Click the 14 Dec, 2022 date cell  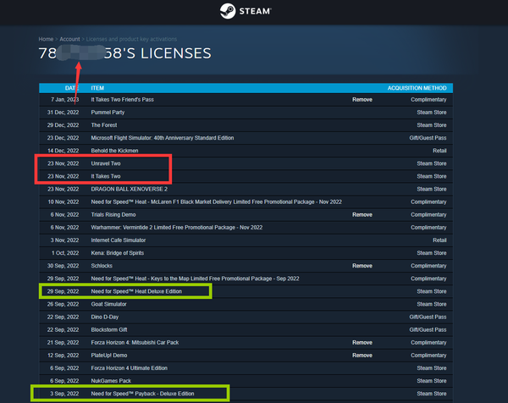point(63,151)
